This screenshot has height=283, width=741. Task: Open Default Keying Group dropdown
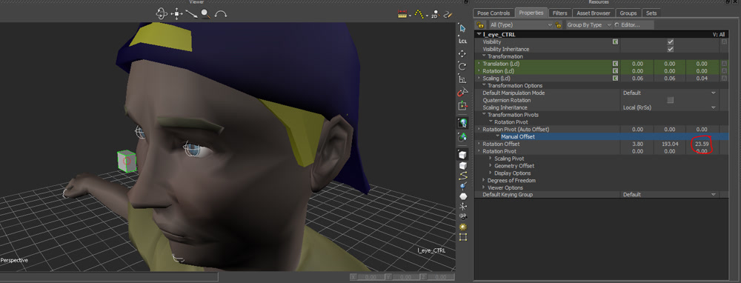(x=669, y=195)
